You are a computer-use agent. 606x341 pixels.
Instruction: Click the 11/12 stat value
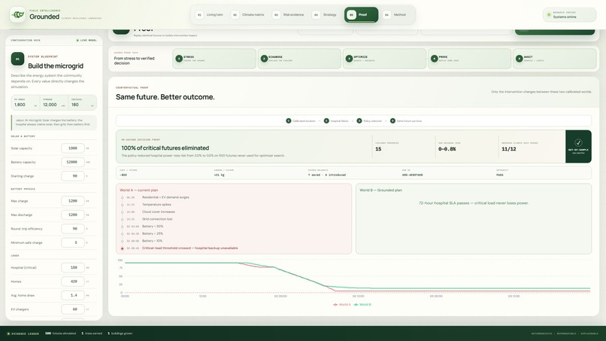click(508, 149)
